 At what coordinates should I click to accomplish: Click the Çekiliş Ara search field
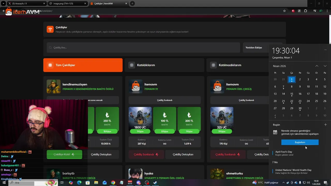[143, 48]
